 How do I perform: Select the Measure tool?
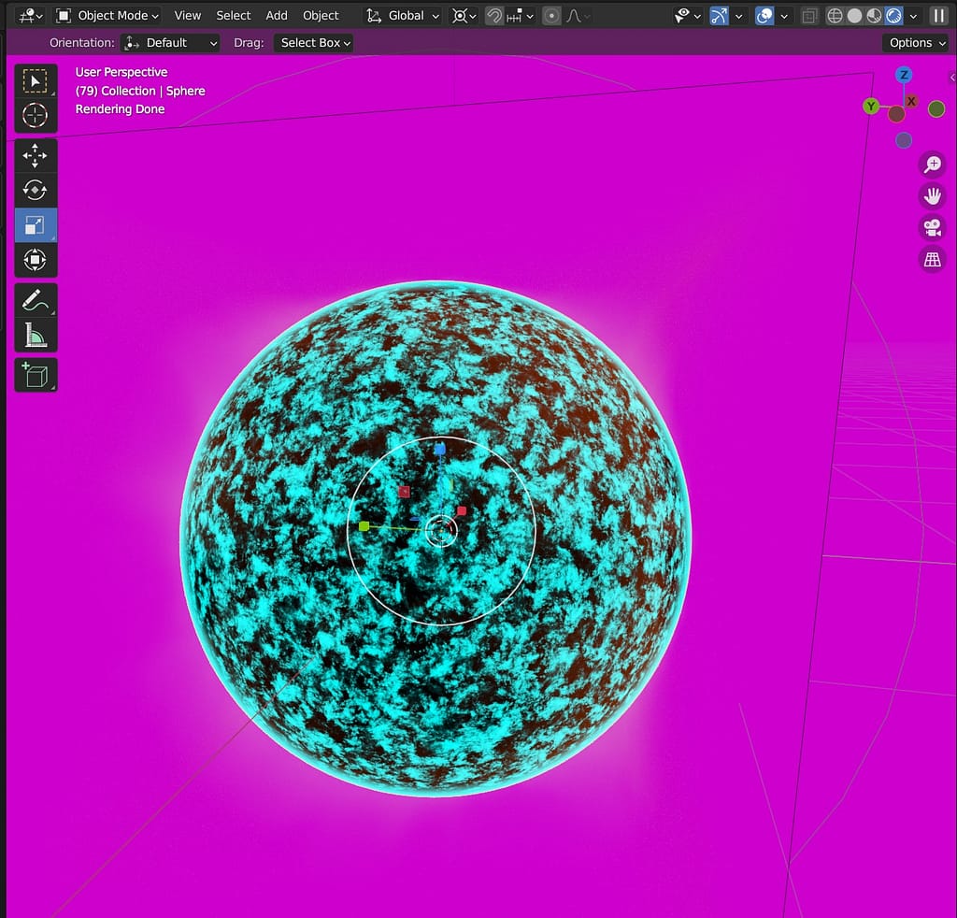tap(35, 335)
